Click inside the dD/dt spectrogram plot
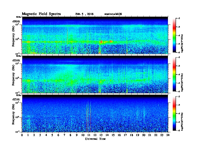Image resolution: width=200 pixels, height=155 pixels. (95, 74)
